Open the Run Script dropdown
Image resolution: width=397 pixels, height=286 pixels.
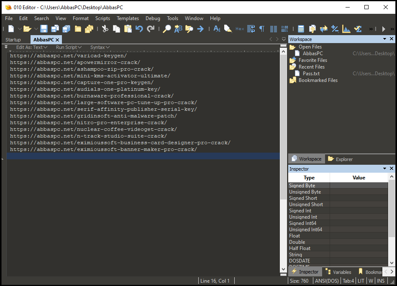[69, 47]
